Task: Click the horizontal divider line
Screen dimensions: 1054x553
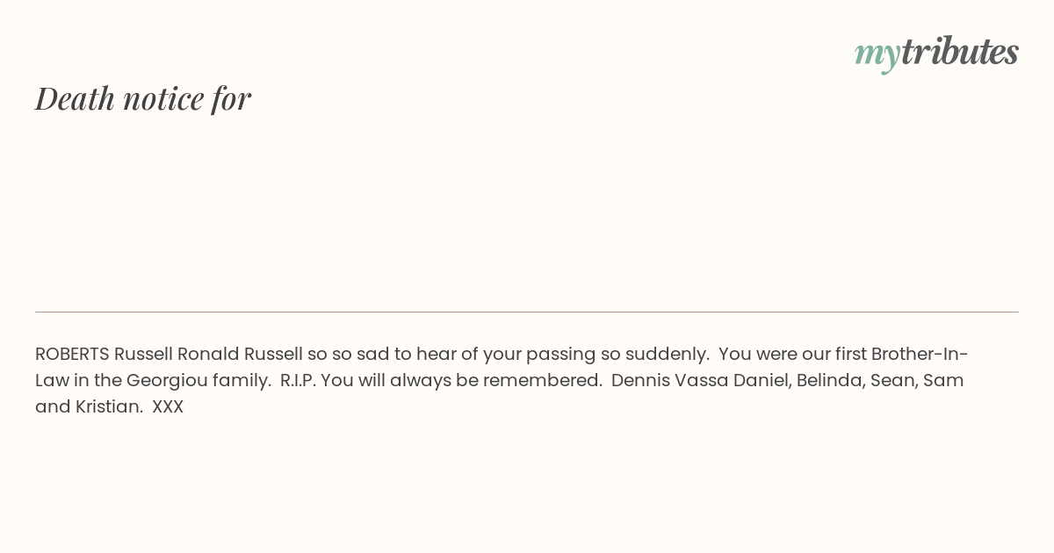Action: 527,312
